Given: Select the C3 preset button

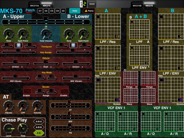Looking at the screenshot, I should pyautogui.click(x=52, y=11).
